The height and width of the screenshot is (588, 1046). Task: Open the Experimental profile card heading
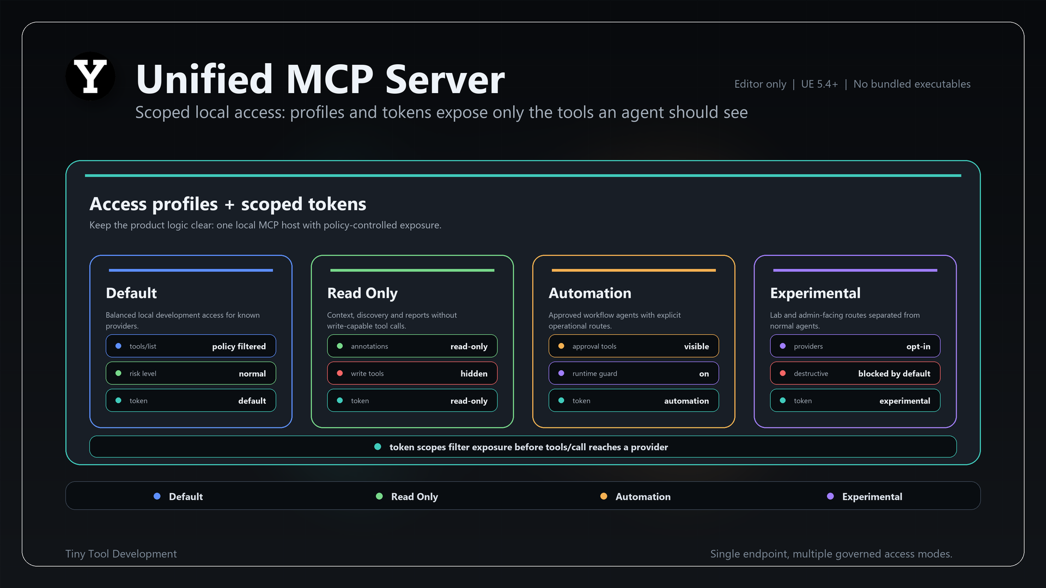[815, 293]
